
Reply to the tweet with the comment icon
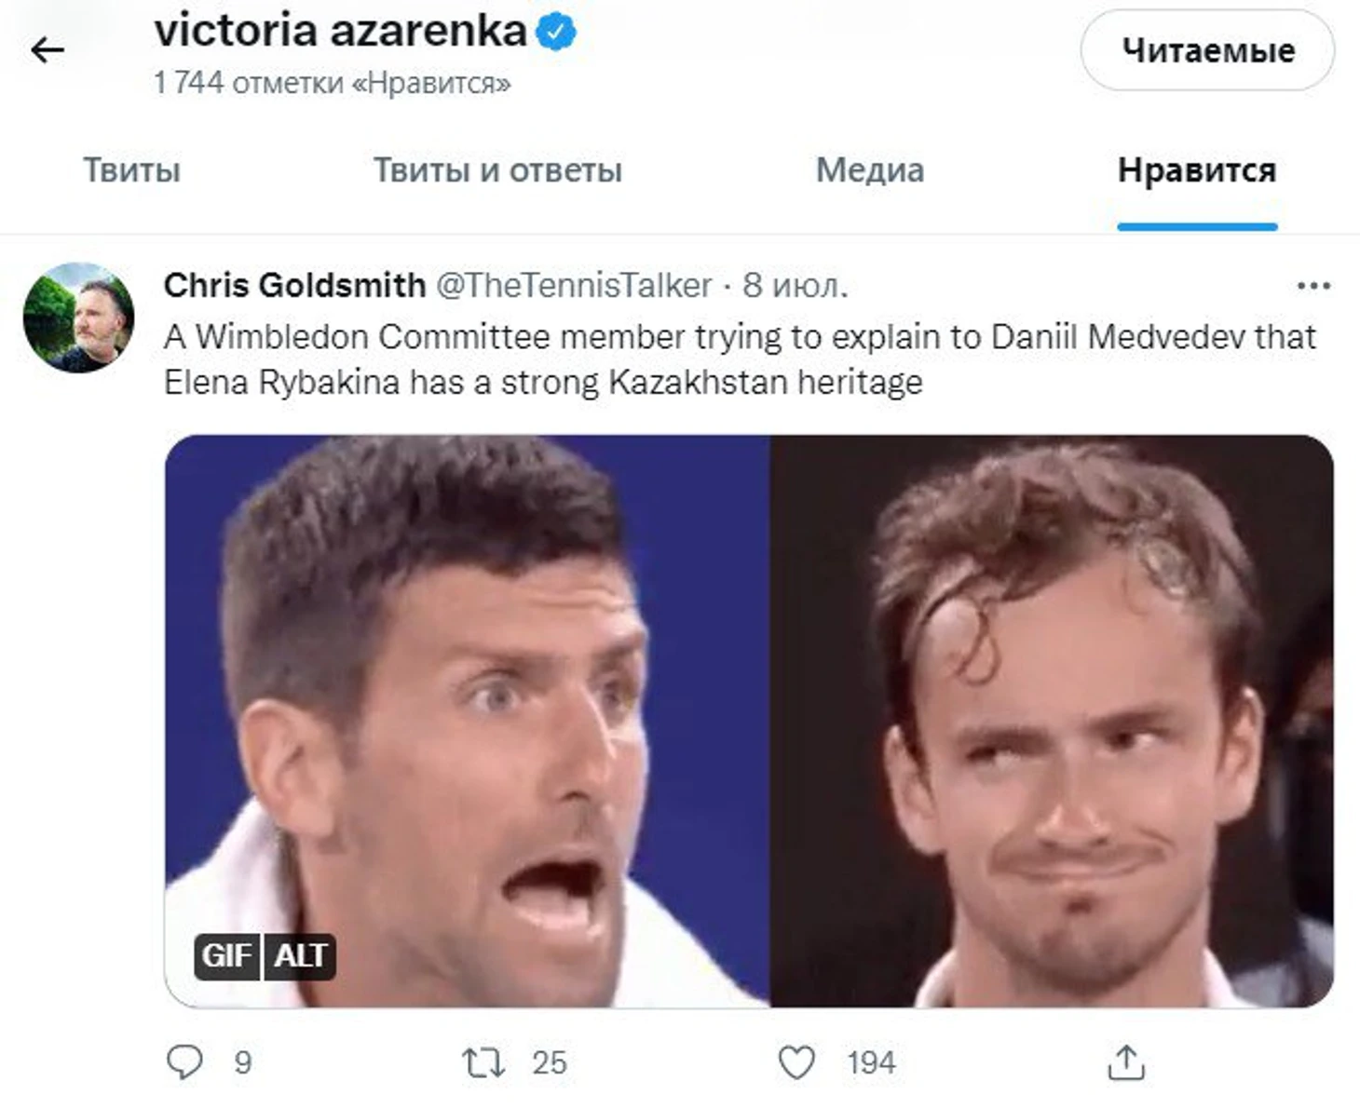coord(184,1061)
